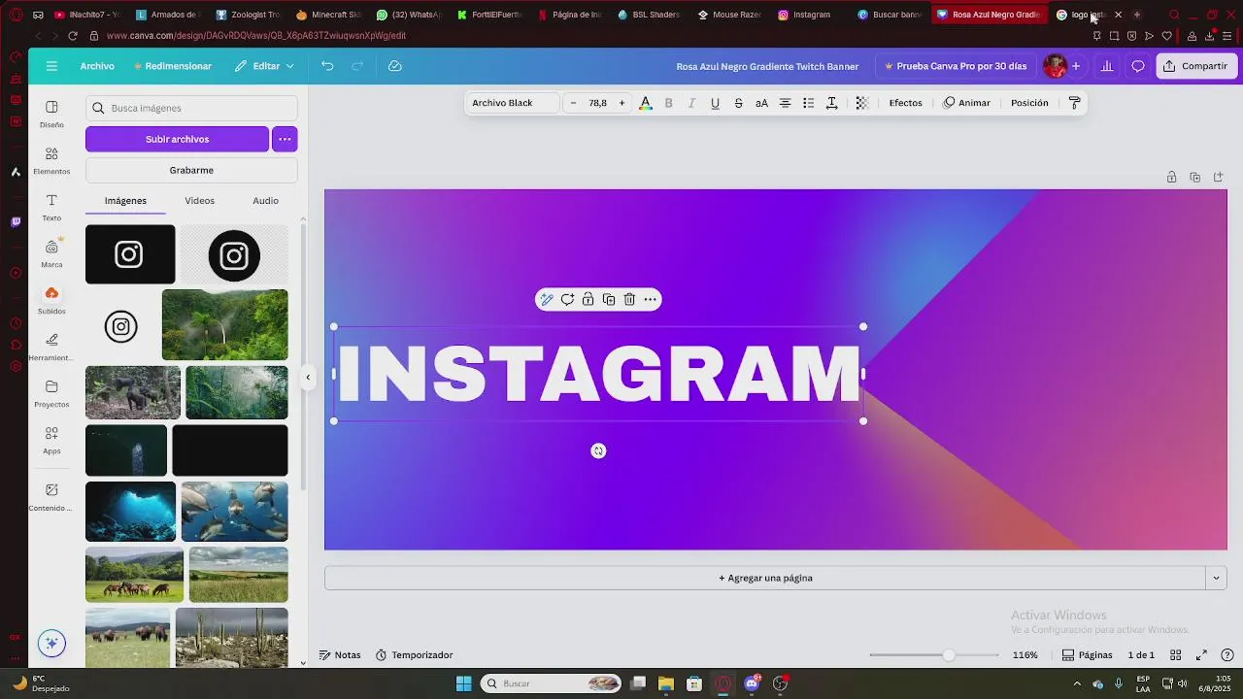Open Apps sidebar panel
The width and height of the screenshot is (1243, 699).
click(x=51, y=440)
